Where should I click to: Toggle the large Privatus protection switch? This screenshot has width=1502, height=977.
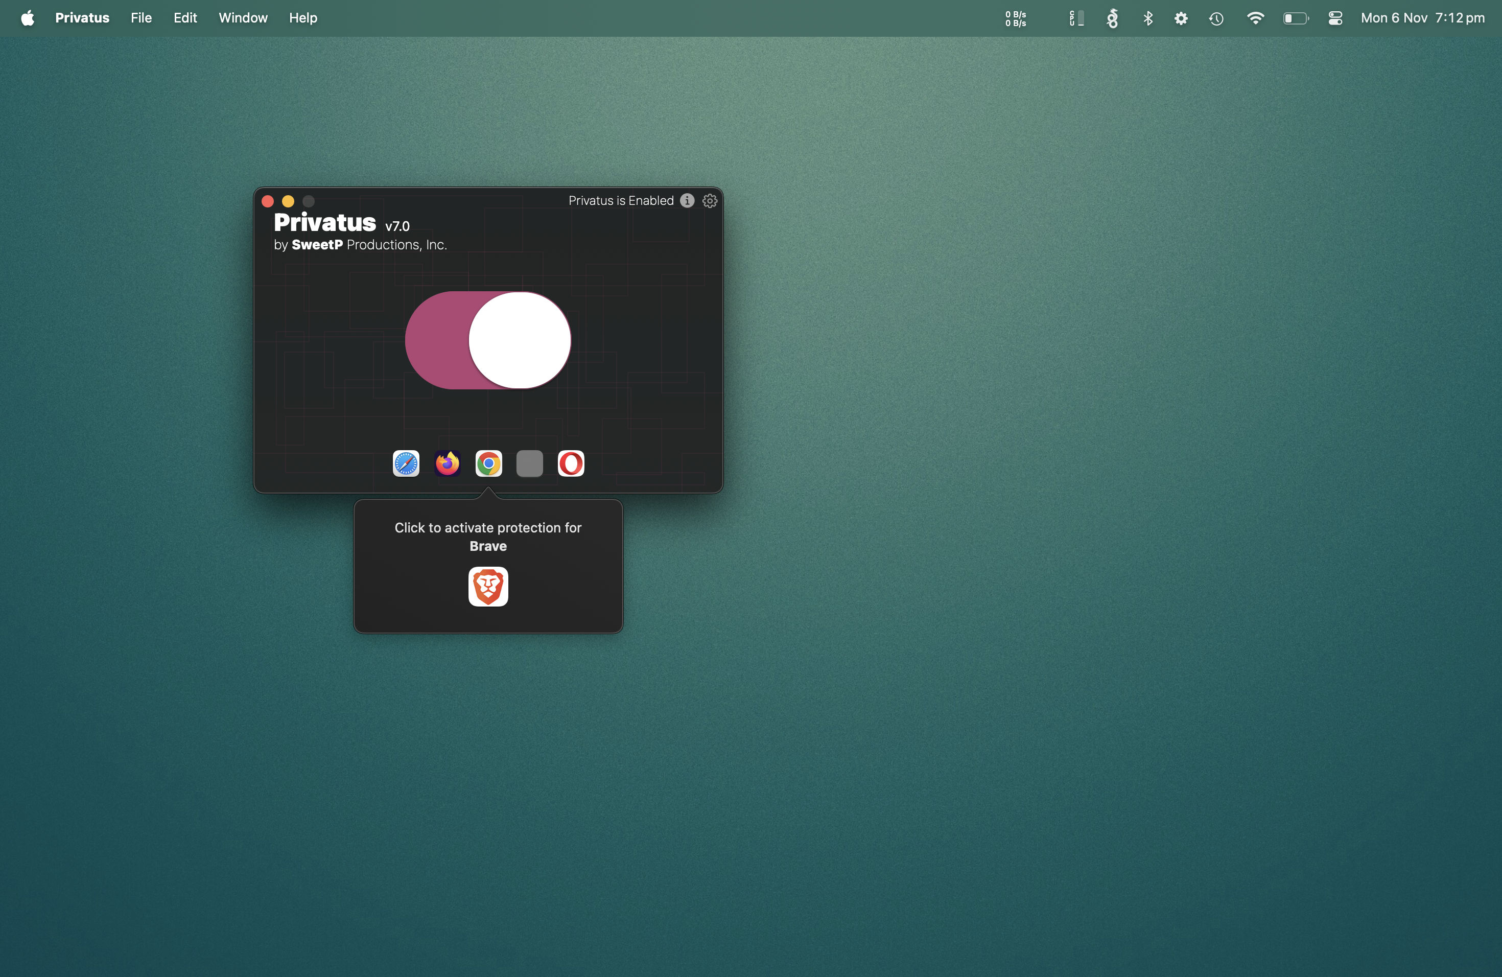pyautogui.click(x=488, y=340)
